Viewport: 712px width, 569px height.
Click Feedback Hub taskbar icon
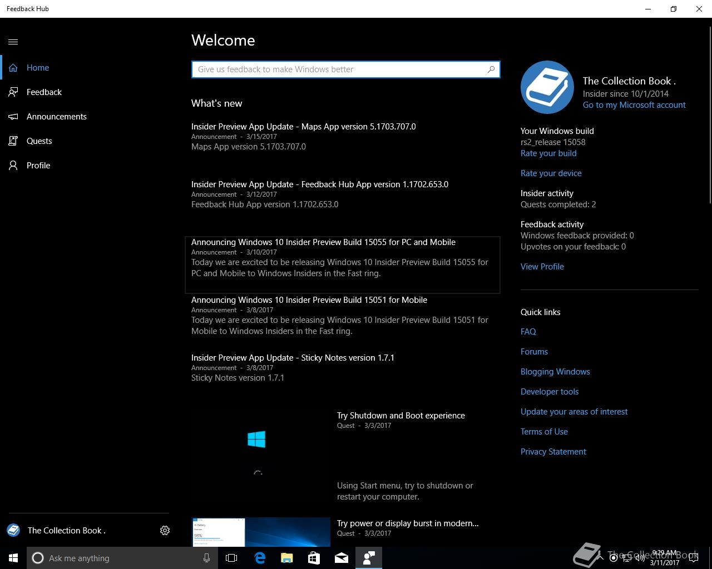click(x=369, y=558)
